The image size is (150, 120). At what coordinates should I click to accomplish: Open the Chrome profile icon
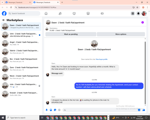coord(143,7)
